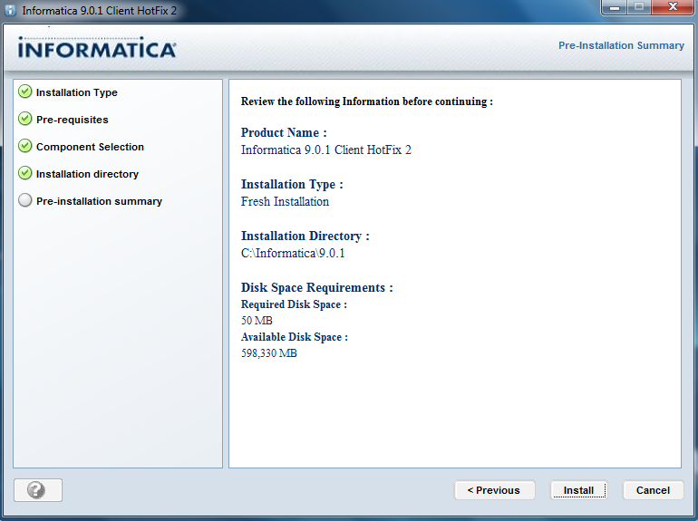This screenshot has width=698, height=521.
Task: Minimize the Informatica installer window
Action: tap(616, 9)
